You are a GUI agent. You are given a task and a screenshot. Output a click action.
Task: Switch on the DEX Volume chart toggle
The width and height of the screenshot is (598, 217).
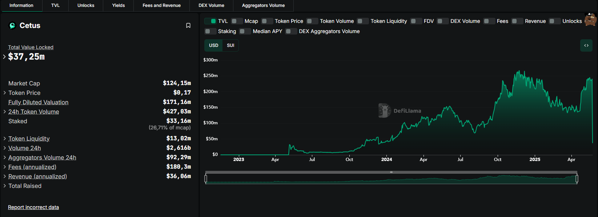coord(443,21)
